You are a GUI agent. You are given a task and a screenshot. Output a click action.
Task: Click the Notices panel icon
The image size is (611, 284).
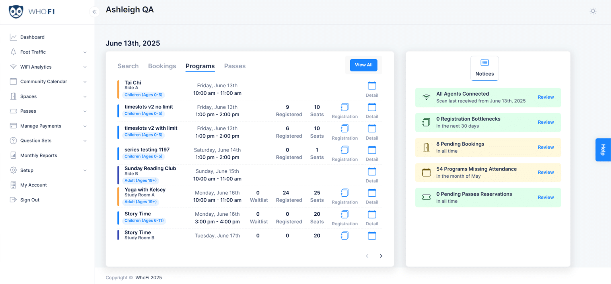point(485,62)
